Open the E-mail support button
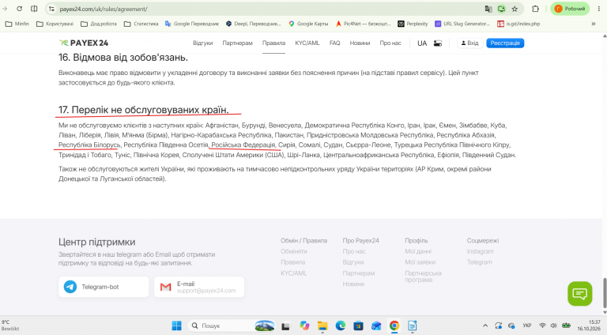The height and width of the screenshot is (335, 607). (199, 287)
